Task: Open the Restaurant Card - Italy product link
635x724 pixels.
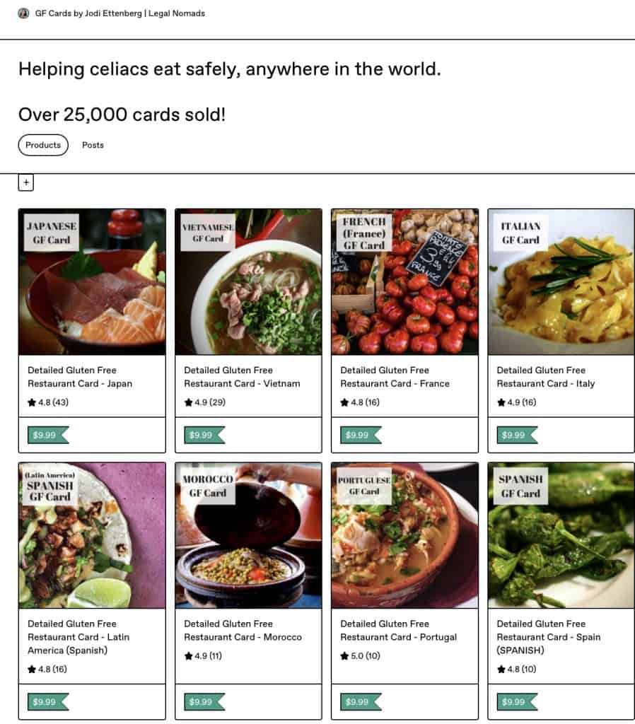Action: [547, 377]
